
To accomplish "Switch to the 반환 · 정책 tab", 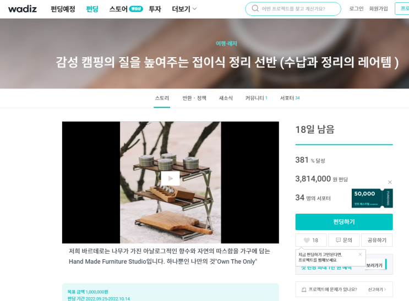I will pyautogui.click(x=194, y=98).
